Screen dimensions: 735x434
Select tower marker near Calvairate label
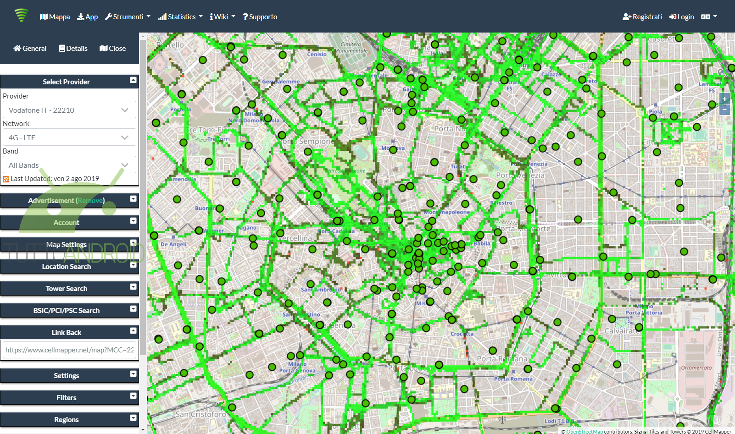(x=639, y=327)
